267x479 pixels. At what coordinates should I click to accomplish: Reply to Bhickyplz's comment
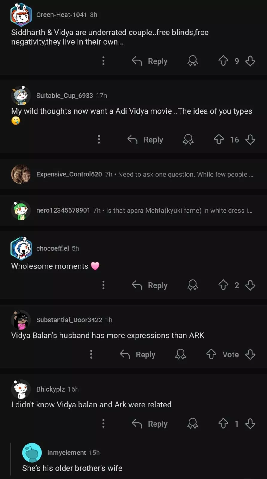point(150,424)
